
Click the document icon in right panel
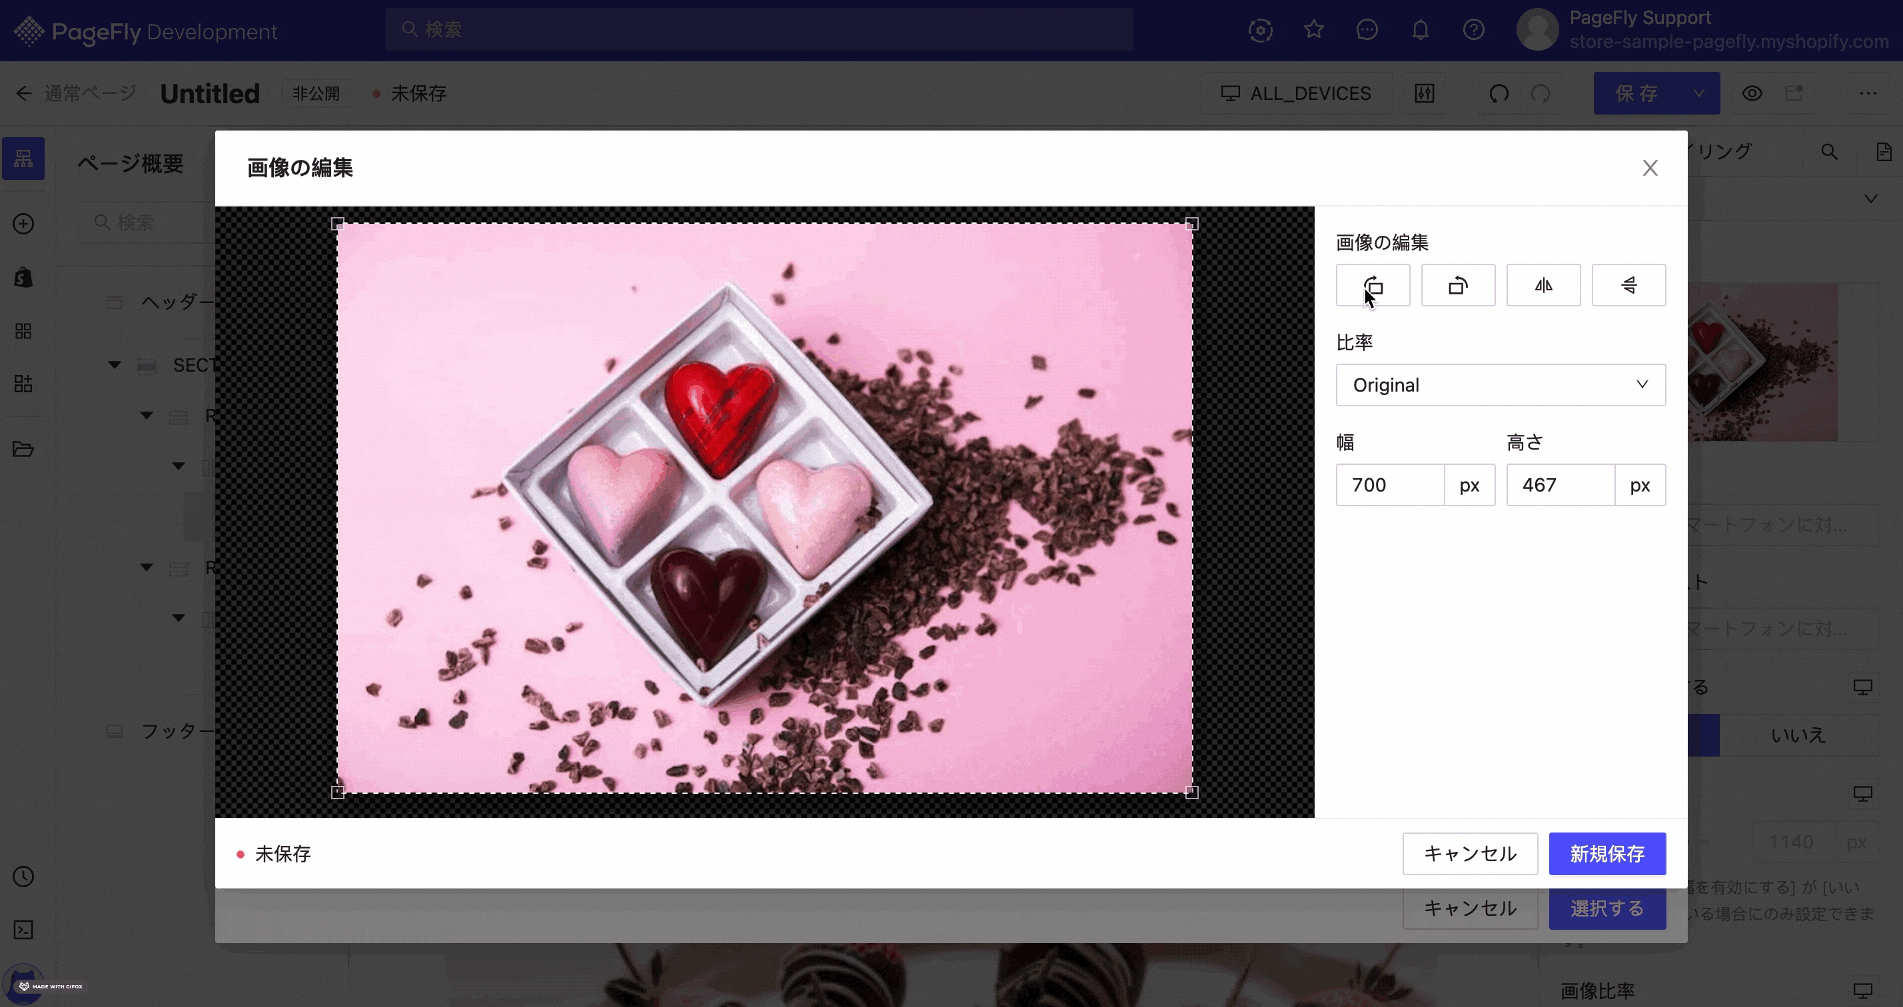pos(1883,152)
